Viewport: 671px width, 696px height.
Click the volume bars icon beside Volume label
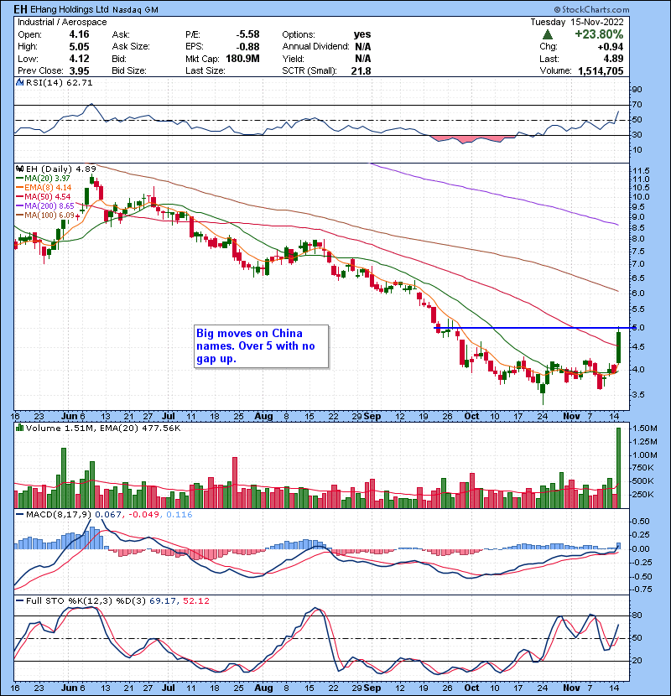tap(19, 428)
